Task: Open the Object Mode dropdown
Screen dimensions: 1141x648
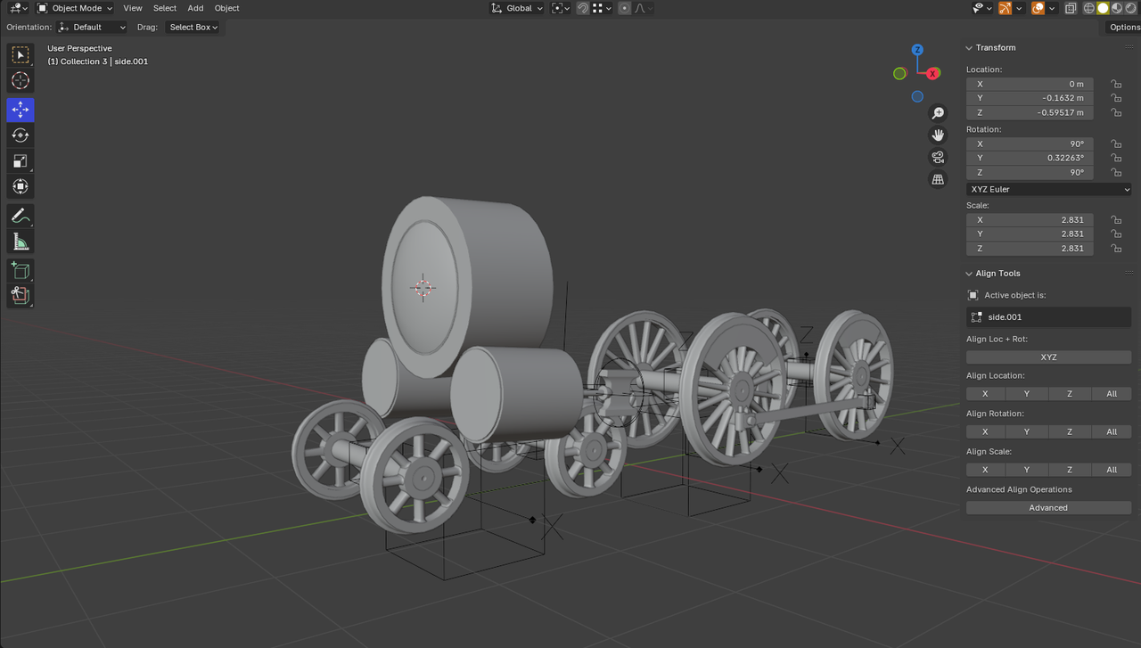Action: pyautogui.click(x=75, y=8)
